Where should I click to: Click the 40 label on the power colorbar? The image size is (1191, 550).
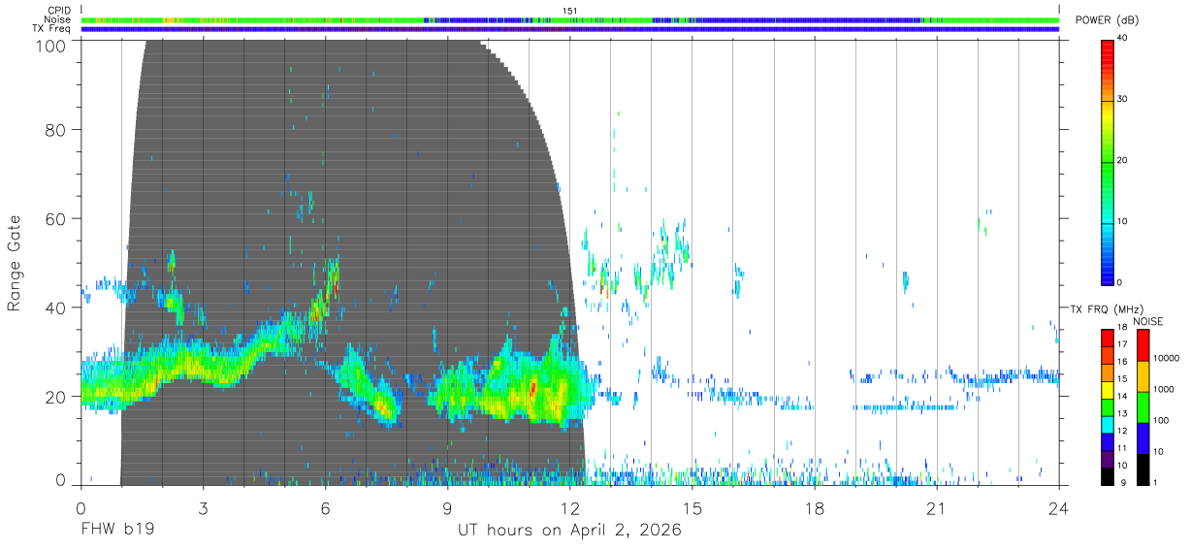(x=1123, y=39)
